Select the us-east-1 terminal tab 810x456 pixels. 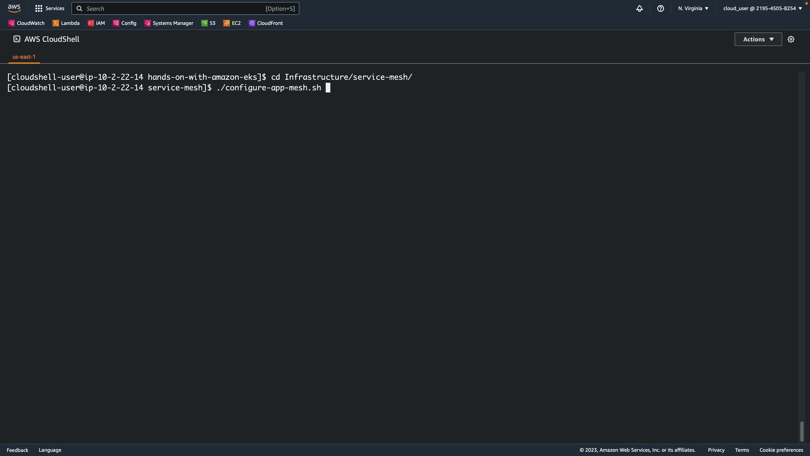click(24, 57)
